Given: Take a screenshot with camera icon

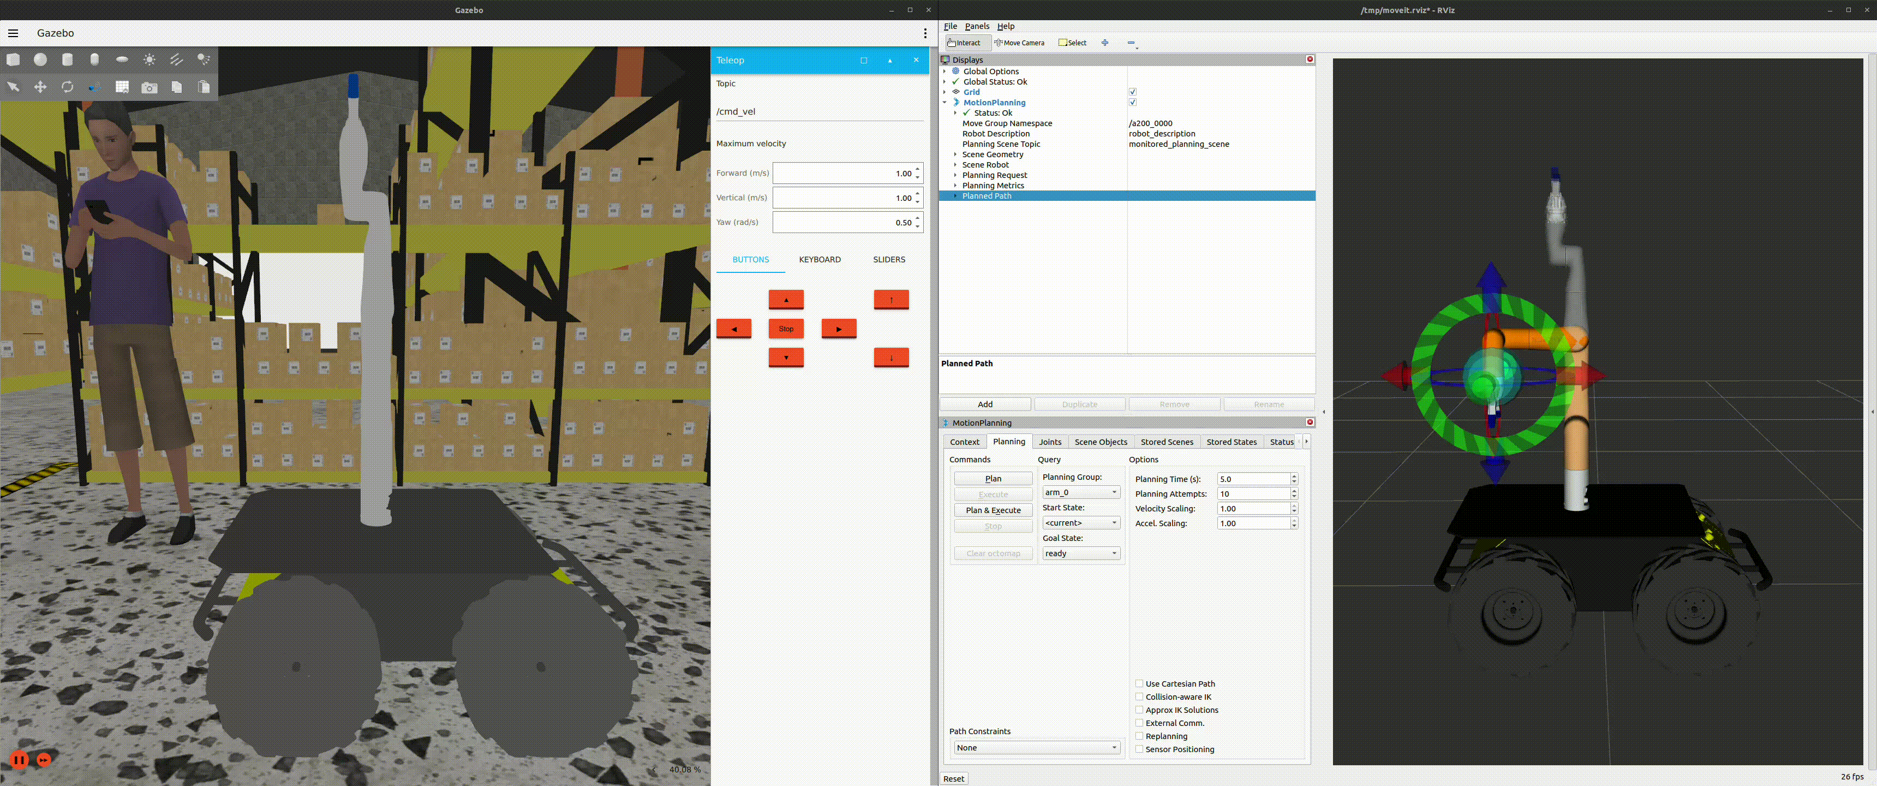Looking at the screenshot, I should click(x=150, y=87).
